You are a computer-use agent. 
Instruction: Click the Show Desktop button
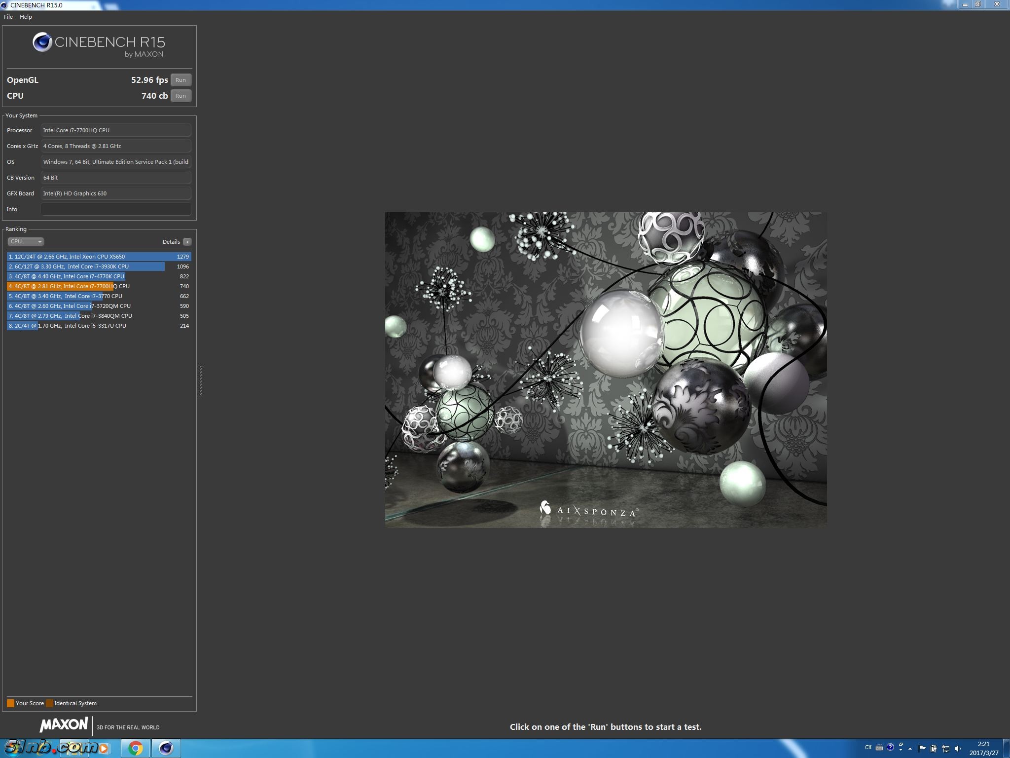tap(1006, 748)
